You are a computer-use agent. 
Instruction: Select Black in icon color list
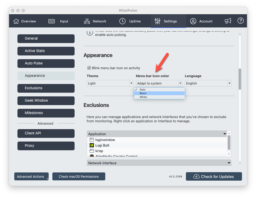pyautogui.click(x=159, y=93)
